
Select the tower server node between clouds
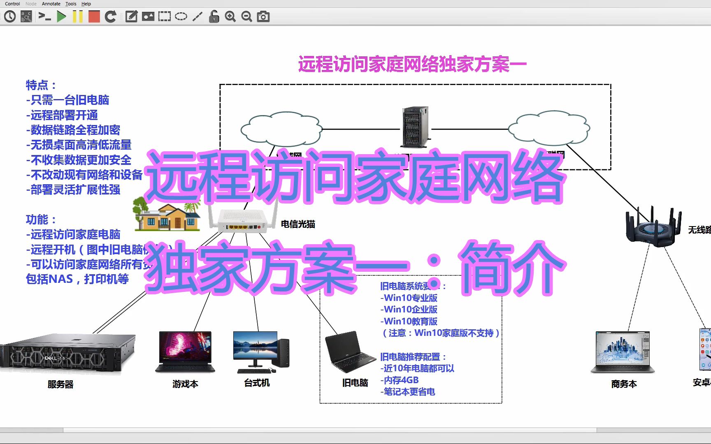tap(416, 127)
